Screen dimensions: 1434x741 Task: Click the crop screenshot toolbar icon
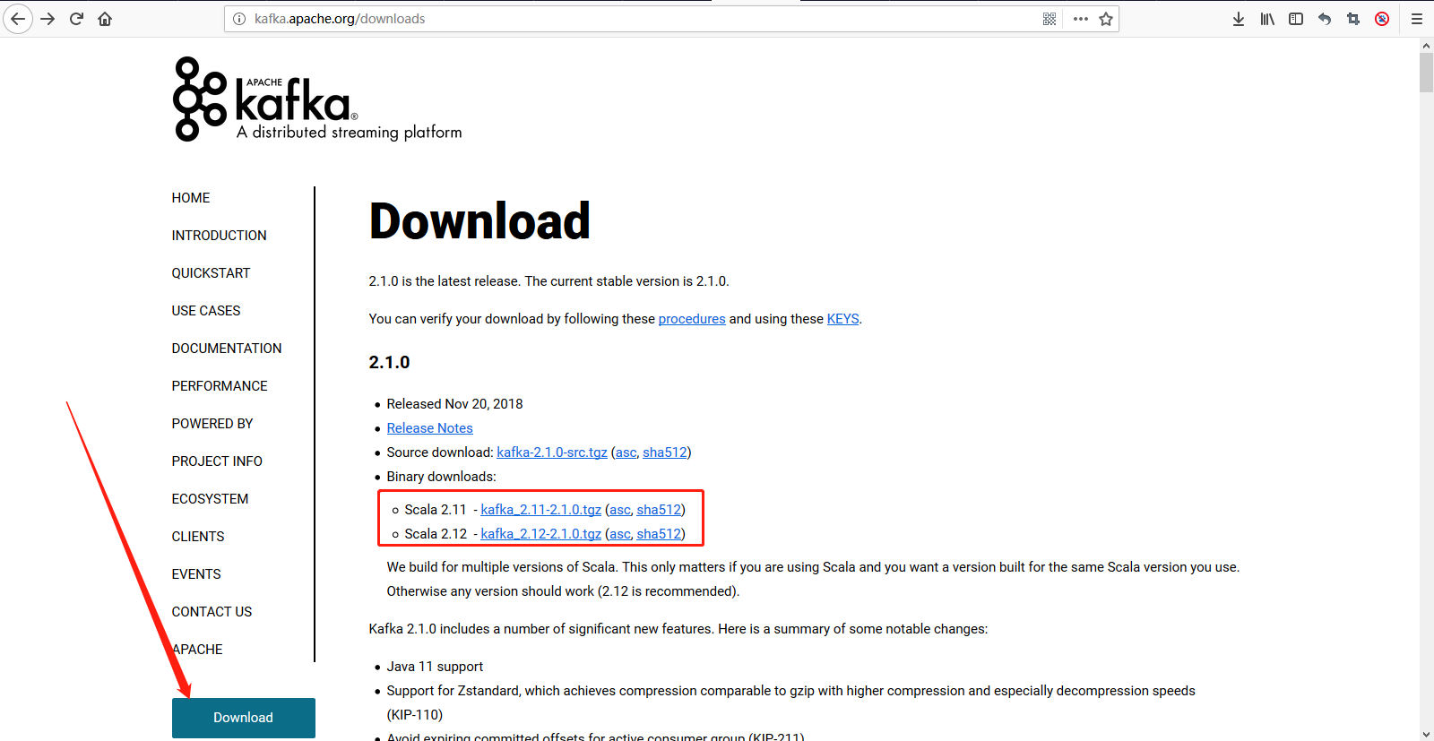[x=1353, y=19]
